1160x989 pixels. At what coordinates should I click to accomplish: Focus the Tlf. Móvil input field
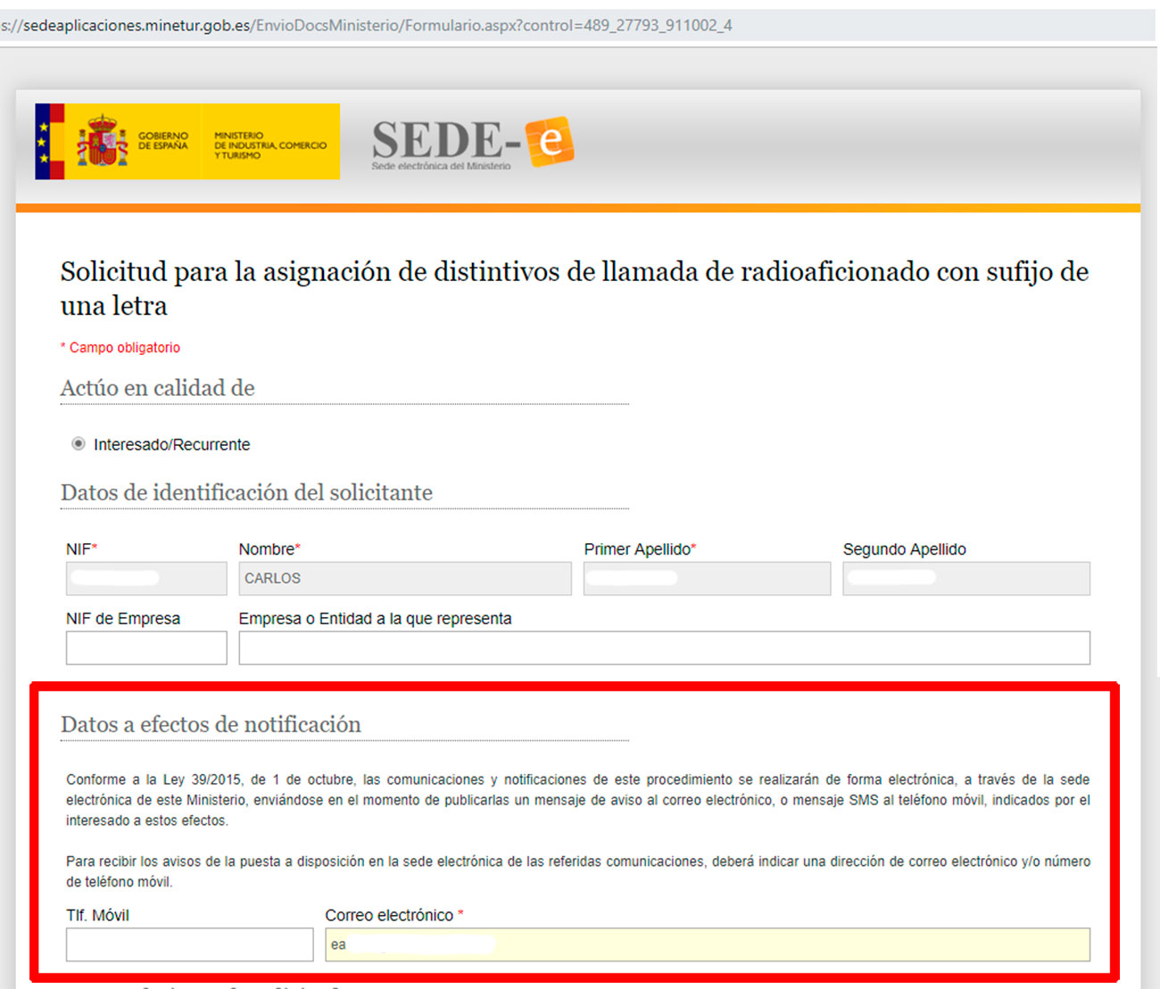(x=189, y=944)
